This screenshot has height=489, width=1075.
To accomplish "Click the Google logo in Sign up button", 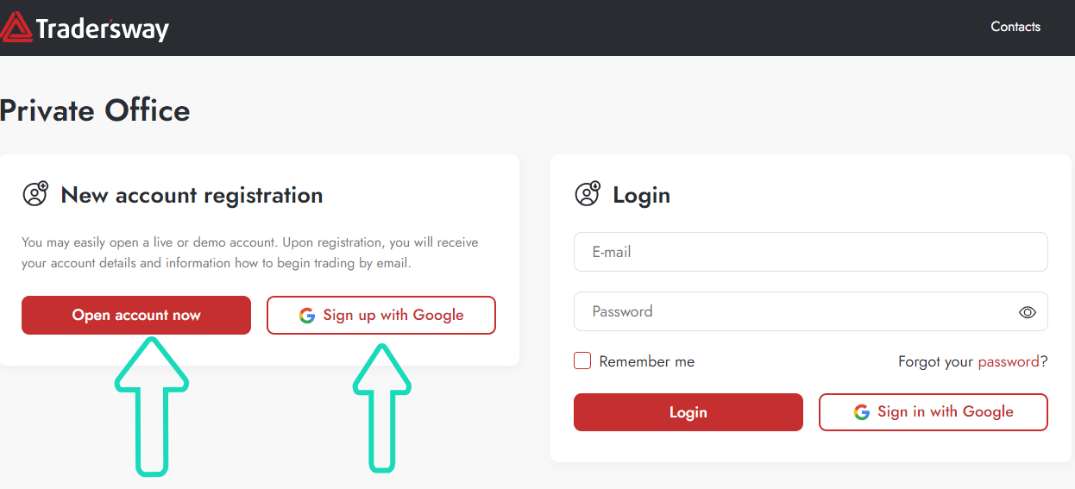I will pos(307,316).
